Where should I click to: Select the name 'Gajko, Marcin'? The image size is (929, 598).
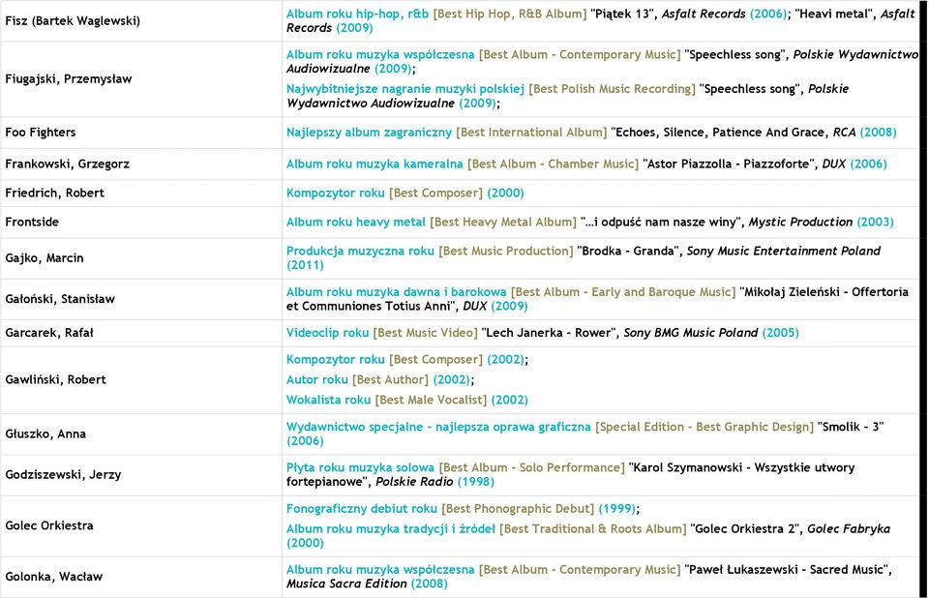[x=45, y=257]
